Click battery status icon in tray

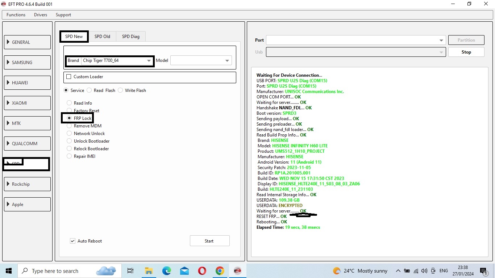pyautogui.click(x=407, y=271)
